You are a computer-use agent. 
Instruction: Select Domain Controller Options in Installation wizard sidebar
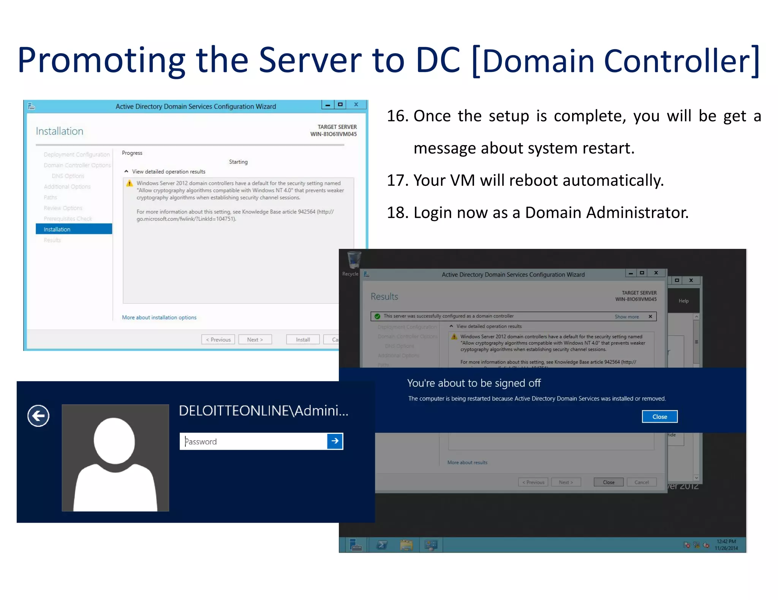[77, 165]
